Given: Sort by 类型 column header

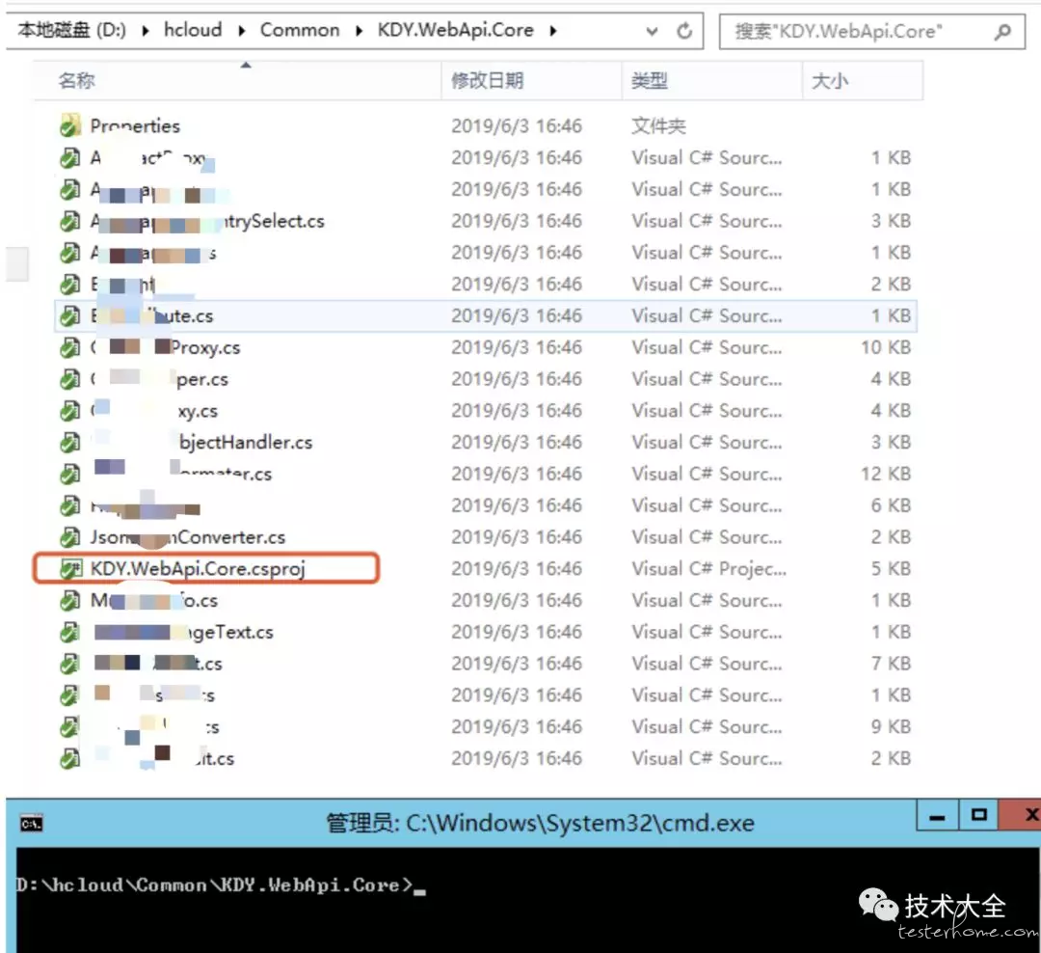Looking at the screenshot, I should (650, 81).
